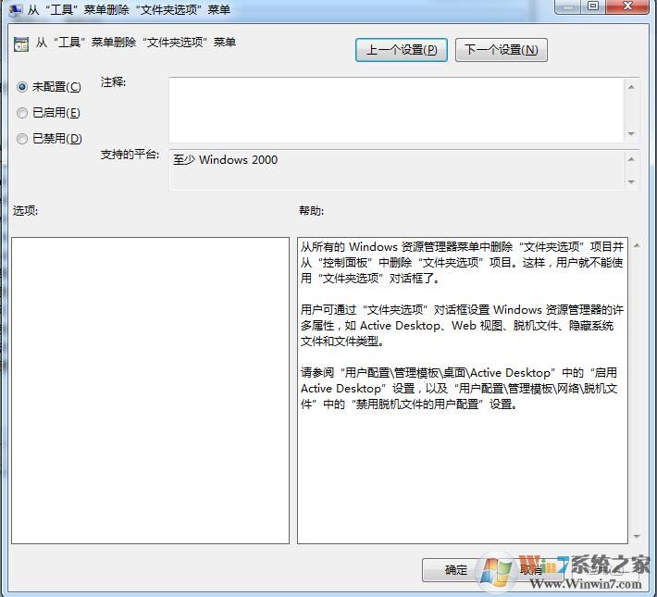Viewport: 657px width, 597px height.
Task: Click the 取消 button
Action: coord(531,570)
